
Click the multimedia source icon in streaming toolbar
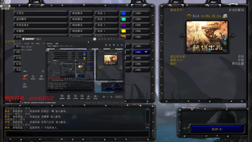pos(82,96)
